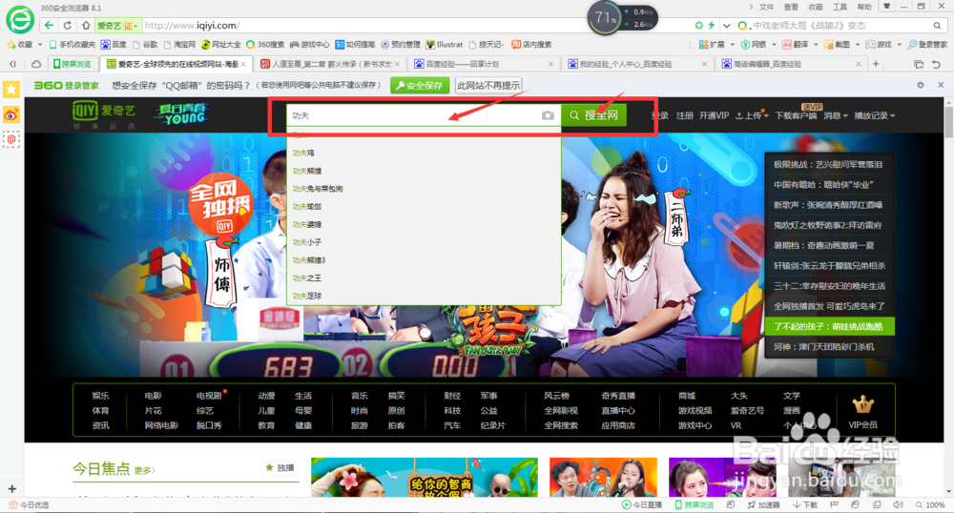Viewport: 954px width, 513px height.
Task: Expand address bar history dropdown
Action: (726, 26)
